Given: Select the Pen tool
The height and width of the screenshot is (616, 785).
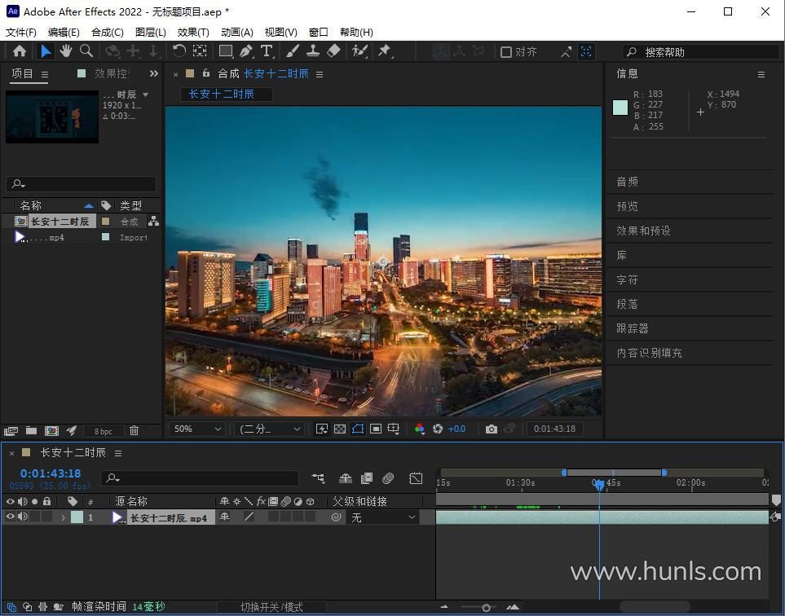Looking at the screenshot, I should point(246,51).
